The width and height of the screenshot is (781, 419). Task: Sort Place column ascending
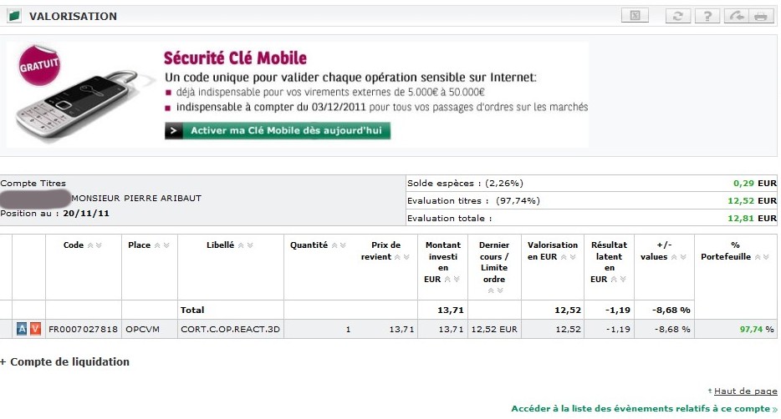[x=157, y=245]
